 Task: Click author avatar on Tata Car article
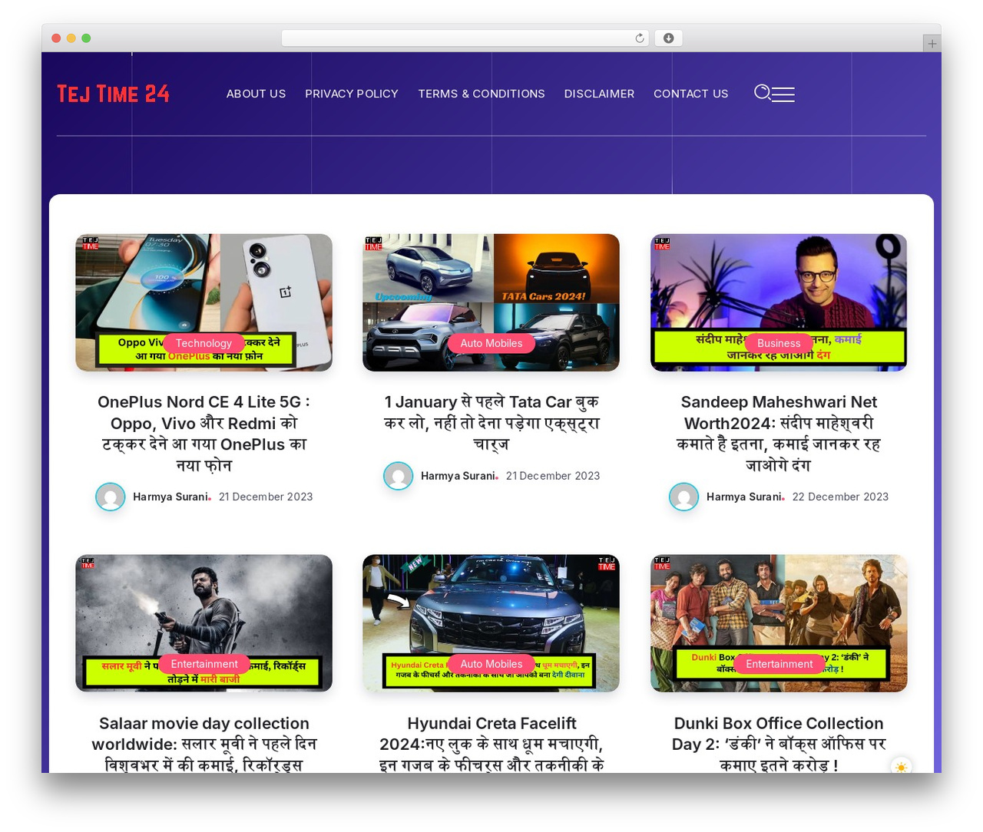[399, 476]
